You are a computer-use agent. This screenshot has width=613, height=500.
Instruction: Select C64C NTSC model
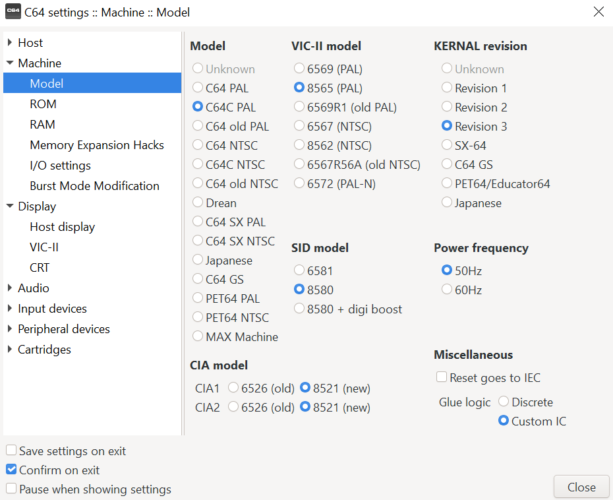(x=228, y=164)
